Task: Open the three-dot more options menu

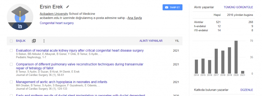Action: point(44,41)
